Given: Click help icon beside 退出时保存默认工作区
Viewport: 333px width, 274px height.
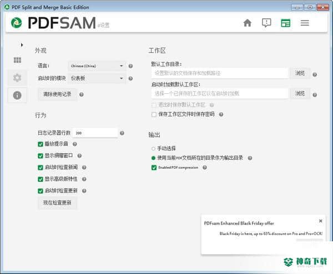Looking at the screenshot, I should pyautogui.click(x=211, y=105).
